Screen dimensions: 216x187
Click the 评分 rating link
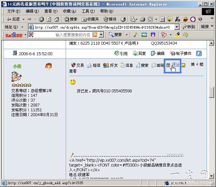pos(175,64)
